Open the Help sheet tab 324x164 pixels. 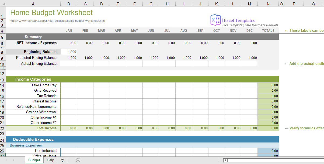50,160
